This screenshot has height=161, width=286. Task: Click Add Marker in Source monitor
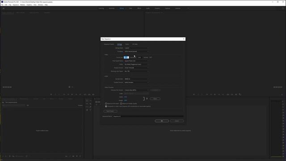(x=51, y=94)
